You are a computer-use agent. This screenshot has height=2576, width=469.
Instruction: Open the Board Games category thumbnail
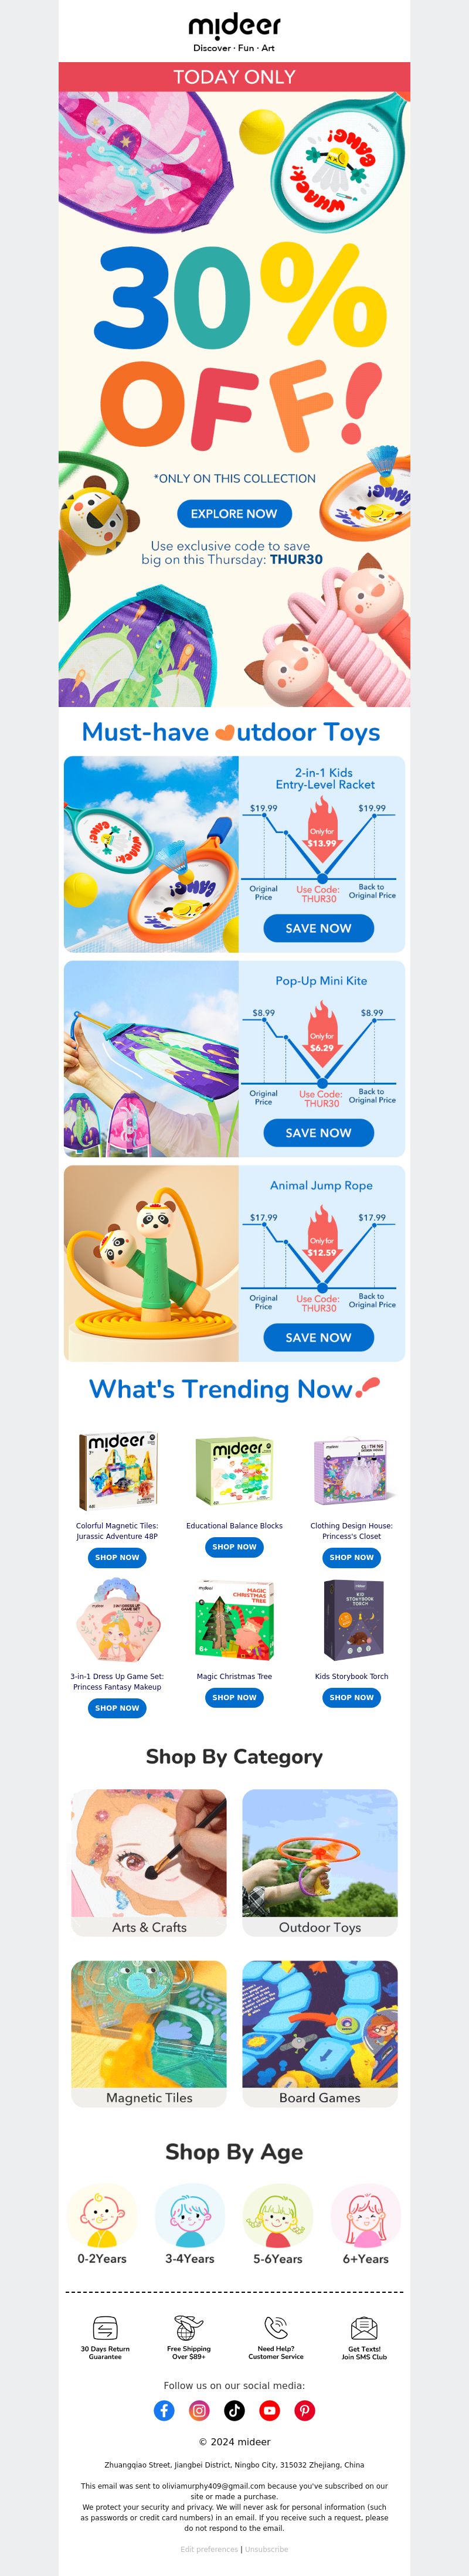click(x=320, y=2033)
